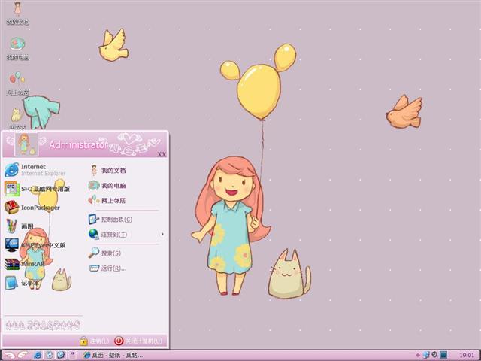
Task: Expand the 连接到(T) submenu arrow
Action: point(162,235)
